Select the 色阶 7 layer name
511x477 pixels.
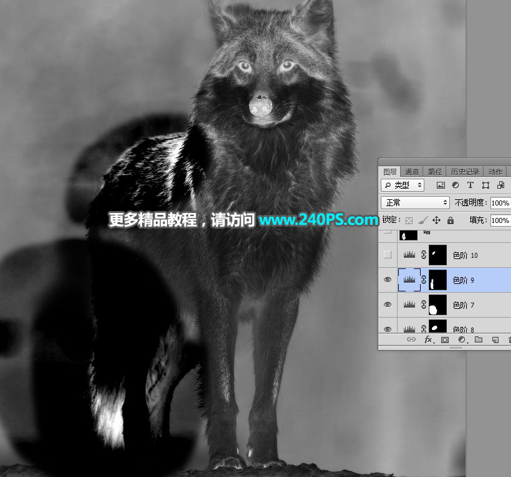[463, 305]
